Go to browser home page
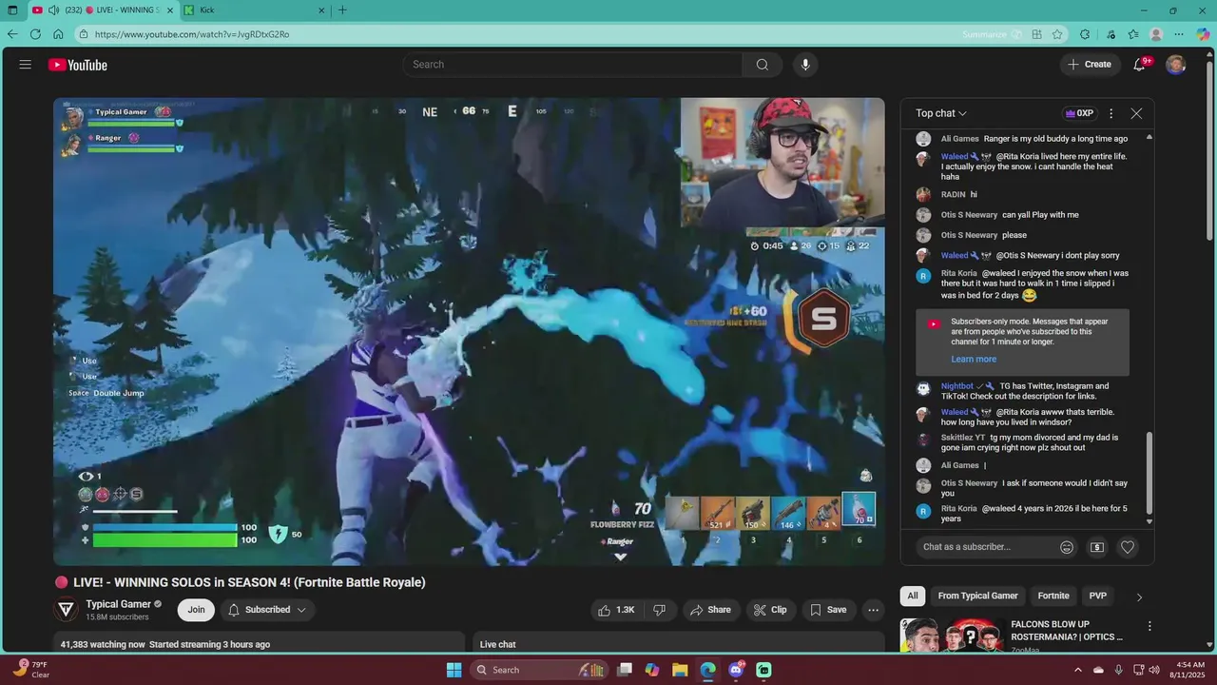The width and height of the screenshot is (1217, 685). pos(58,34)
